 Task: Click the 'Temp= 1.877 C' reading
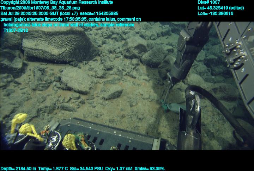tap(53, 169)
